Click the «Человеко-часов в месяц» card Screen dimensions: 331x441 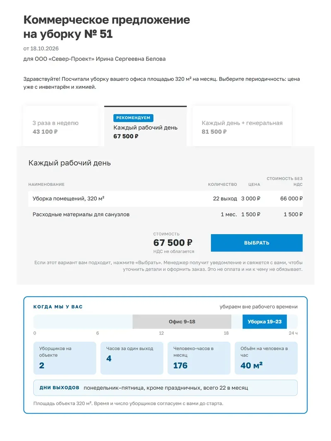tap(199, 358)
